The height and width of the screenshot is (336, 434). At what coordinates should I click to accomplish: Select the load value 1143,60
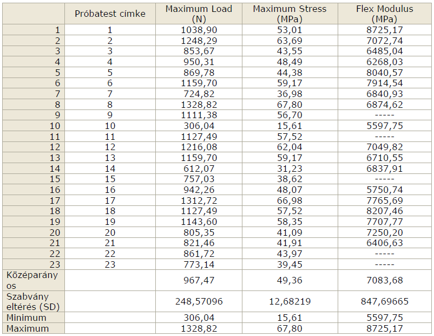click(x=199, y=222)
